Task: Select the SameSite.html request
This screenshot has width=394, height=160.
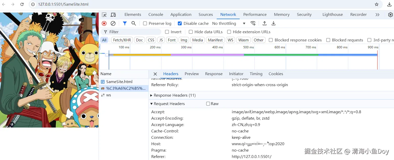Action: pos(119,82)
